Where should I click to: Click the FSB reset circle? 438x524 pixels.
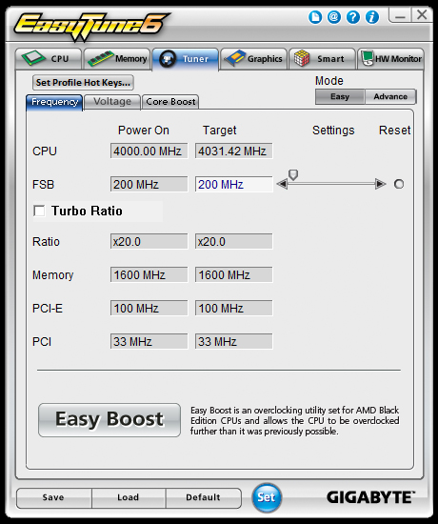(x=399, y=184)
